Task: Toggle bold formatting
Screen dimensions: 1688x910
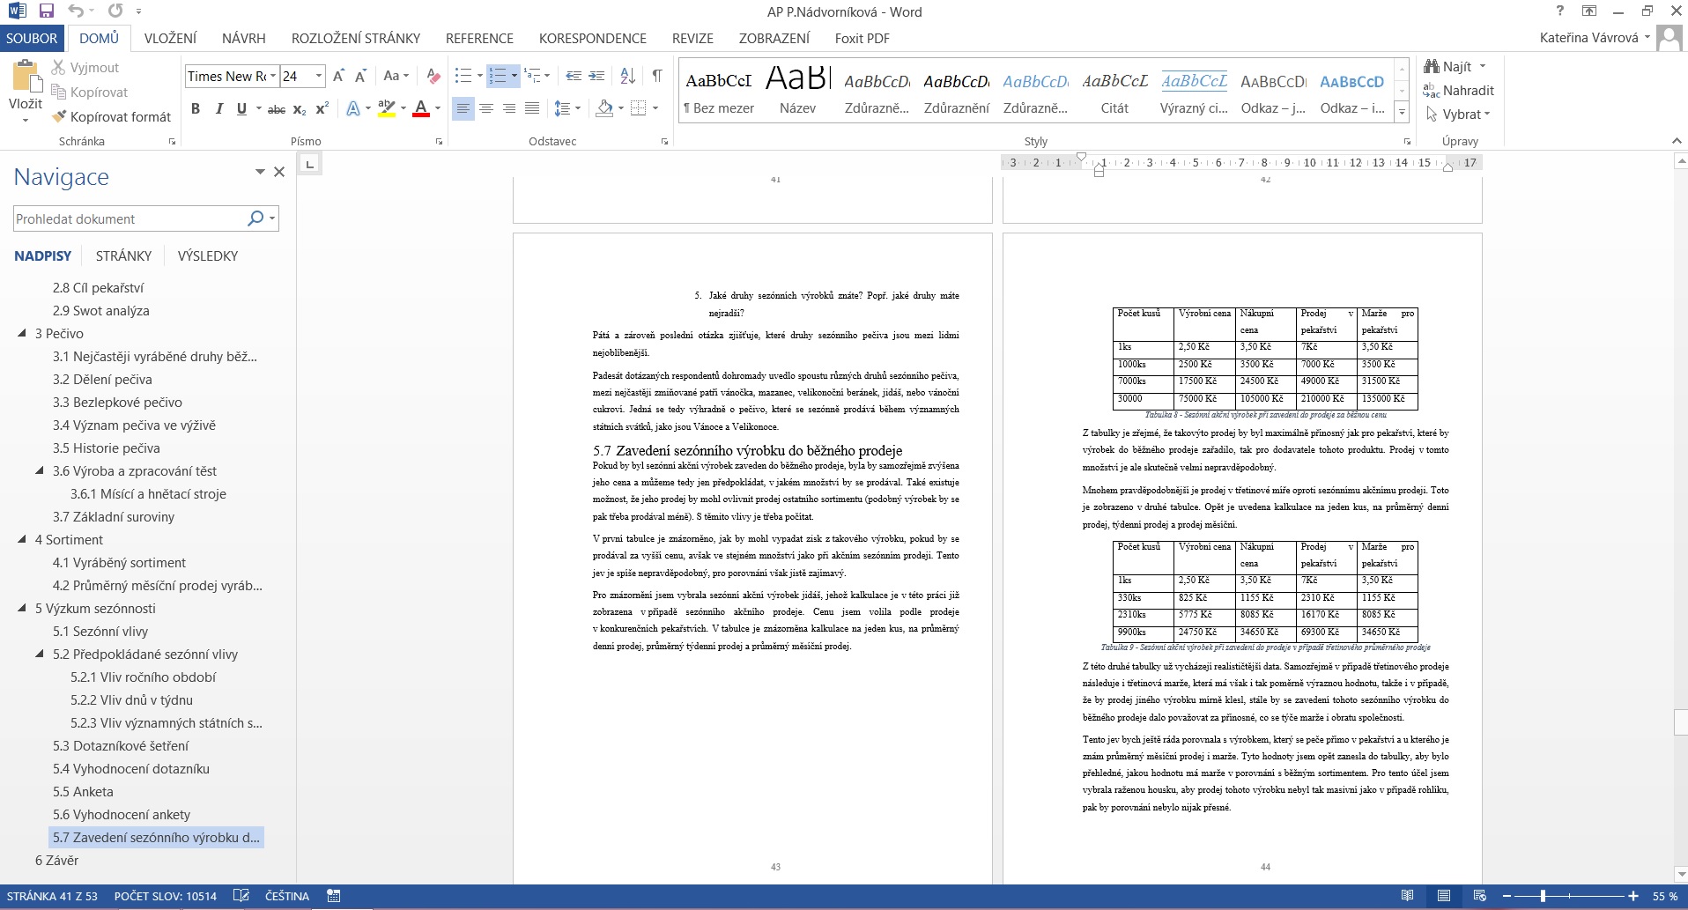Action: (x=196, y=108)
